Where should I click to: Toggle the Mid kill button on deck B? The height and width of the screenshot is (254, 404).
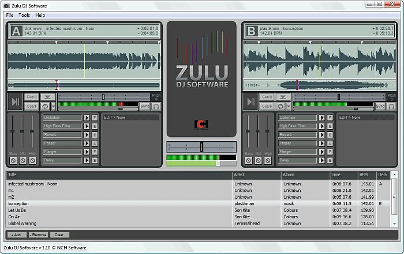click(x=259, y=161)
